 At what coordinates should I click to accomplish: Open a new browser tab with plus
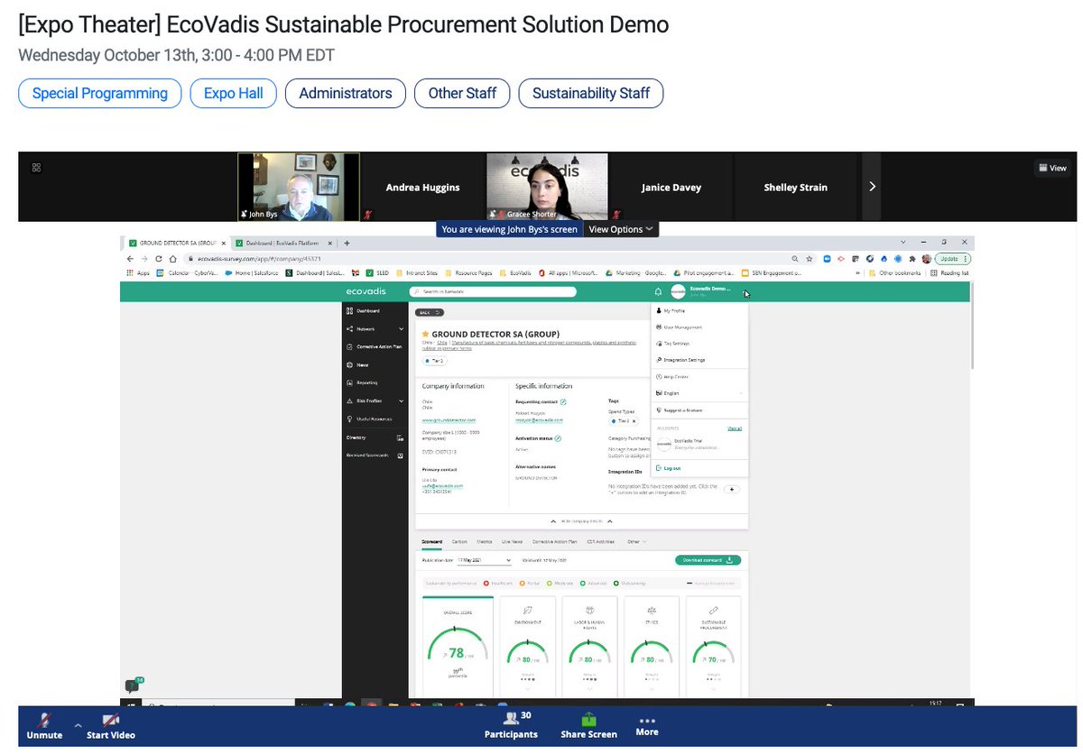(x=347, y=244)
